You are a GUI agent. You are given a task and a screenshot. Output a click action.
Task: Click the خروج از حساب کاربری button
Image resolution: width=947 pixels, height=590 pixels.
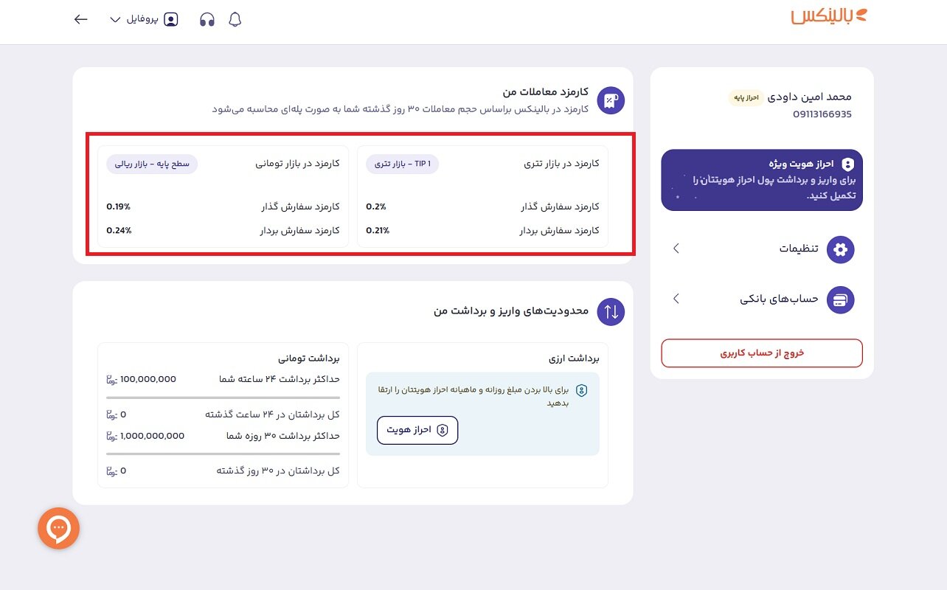coord(762,353)
